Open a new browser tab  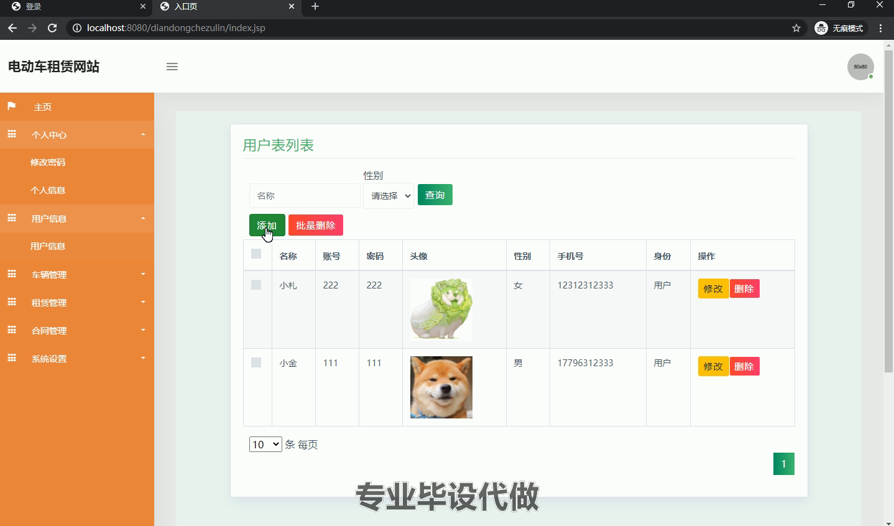(315, 6)
